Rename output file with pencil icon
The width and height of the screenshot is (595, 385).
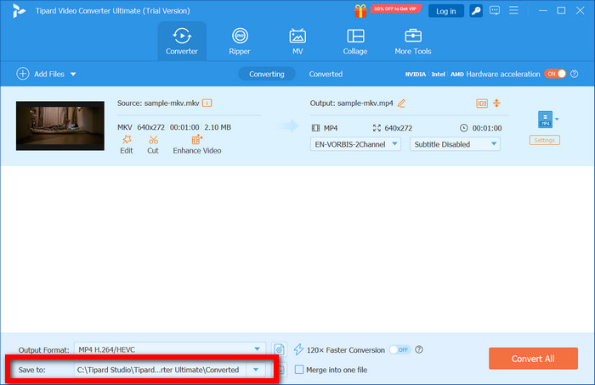click(x=401, y=103)
